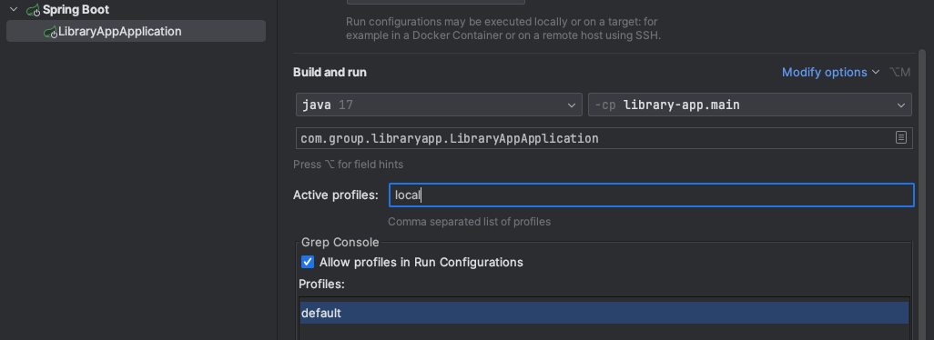Focus the com.group.libraryapp.LibraryAppApplication main class field
This screenshot has height=340, width=934.
[604, 138]
